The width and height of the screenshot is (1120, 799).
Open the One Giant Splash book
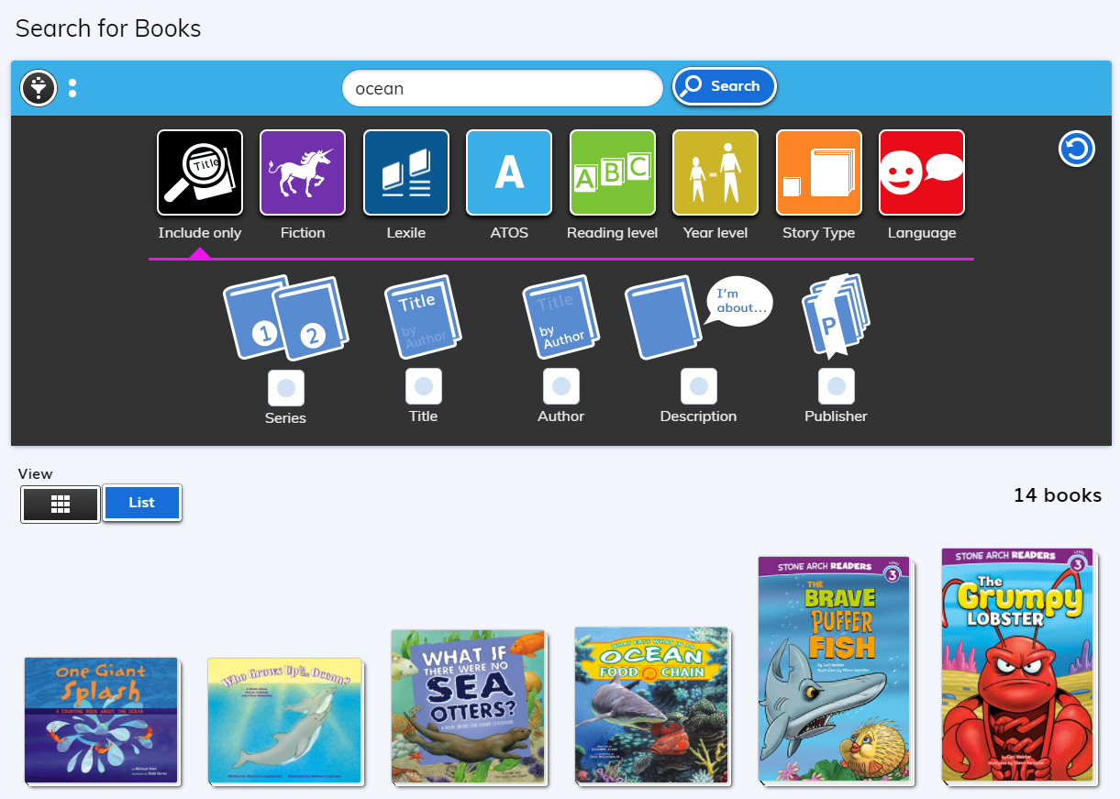pyautogui.click(x=102, y=720)
